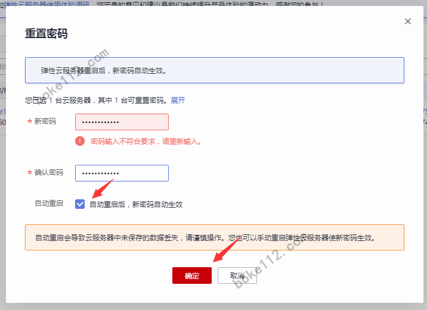Close the 重置密码 dialog with the X icon
This screenshot has width=427, height=310.
[408, 21]
